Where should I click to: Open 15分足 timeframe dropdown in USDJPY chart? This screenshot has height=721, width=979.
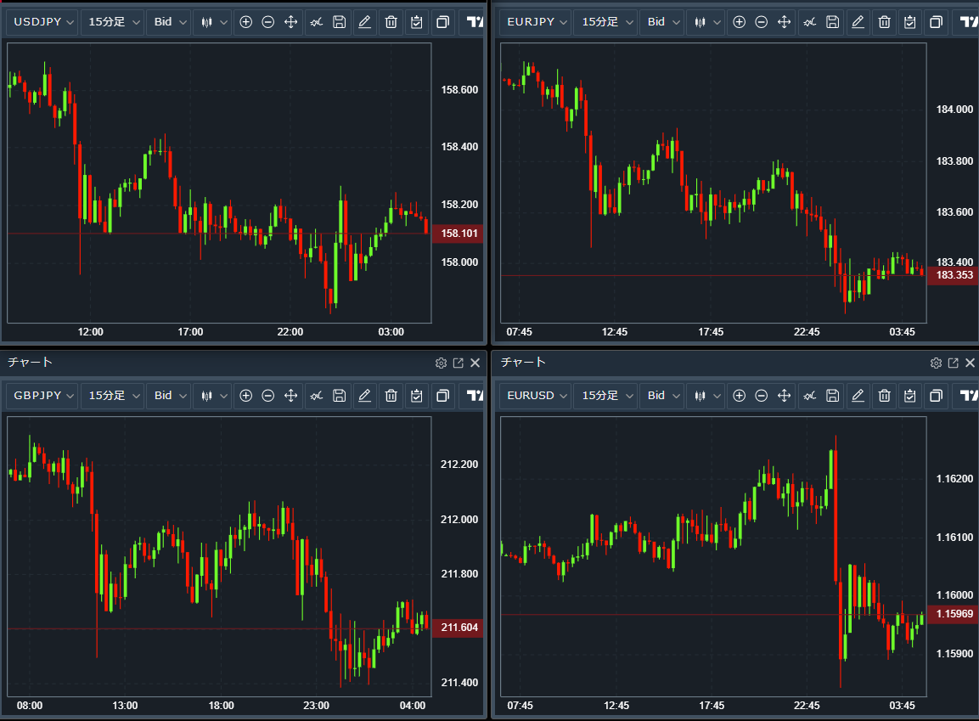click(112, 22)
